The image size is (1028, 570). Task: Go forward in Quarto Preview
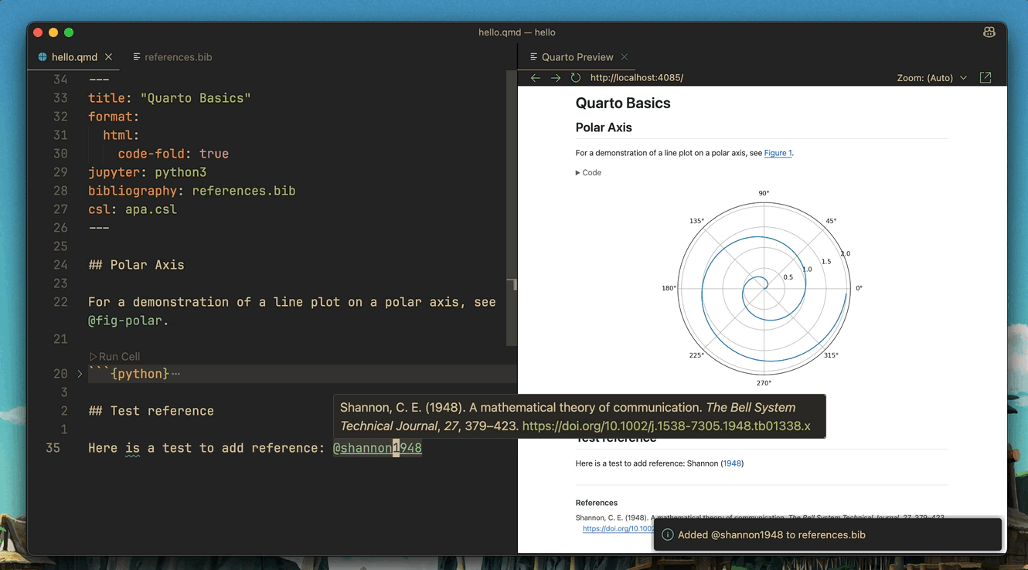pos(556,78)
